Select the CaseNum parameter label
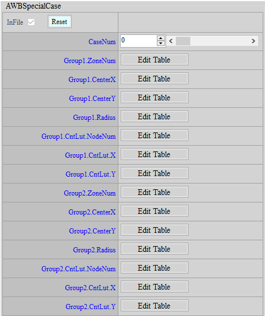The image size is (265, 316). (x=102, y=42)
